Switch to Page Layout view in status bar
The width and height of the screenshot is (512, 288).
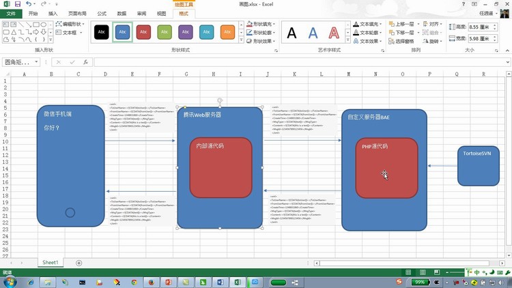423,272
